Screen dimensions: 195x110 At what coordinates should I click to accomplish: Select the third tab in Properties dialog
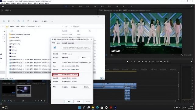tap(64, 43)
